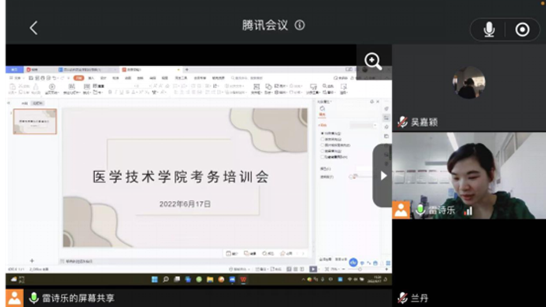The width and height of the screenshot is (546, 307).
Task: Click orange avatar beside 雷诗乐的屏幕共享
Action: pos(15,298)
